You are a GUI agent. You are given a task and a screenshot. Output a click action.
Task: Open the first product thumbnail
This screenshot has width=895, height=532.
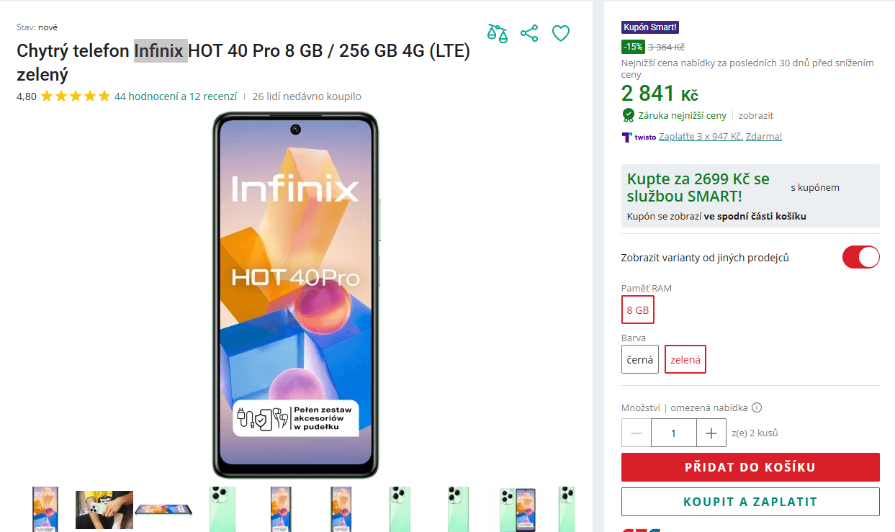(45, 510)
